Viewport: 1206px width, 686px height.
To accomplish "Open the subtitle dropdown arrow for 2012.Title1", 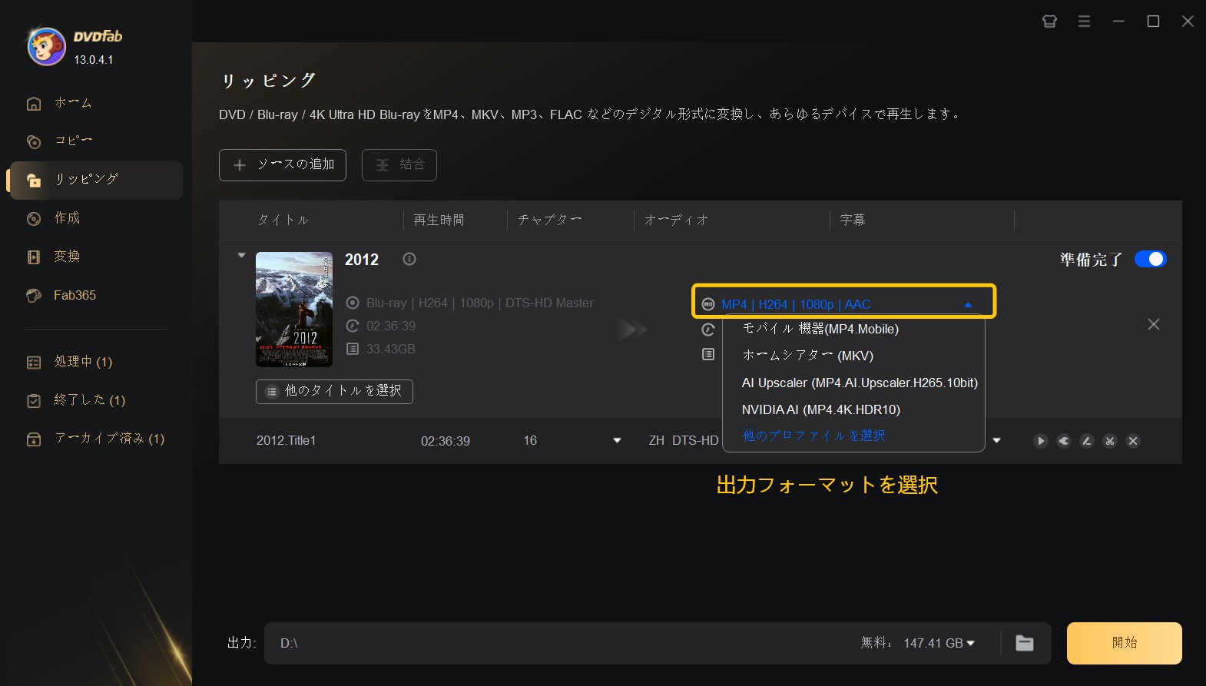I will (996, 441).
